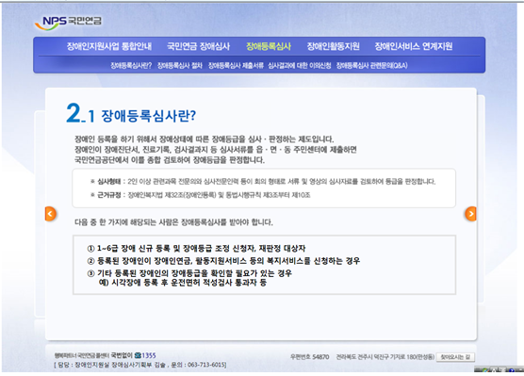The image size is (524, 376).
Task: Click footer address 전라북도 전주시 덕진구 기지로 180
Action: pyautogui.click(x=385, y=357)
